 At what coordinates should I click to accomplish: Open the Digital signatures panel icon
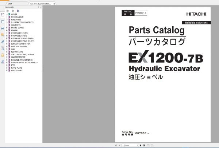(x=3, y=48)
